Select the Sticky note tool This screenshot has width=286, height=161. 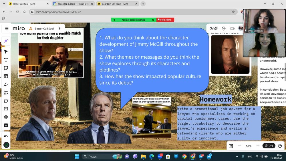[6, 68]
